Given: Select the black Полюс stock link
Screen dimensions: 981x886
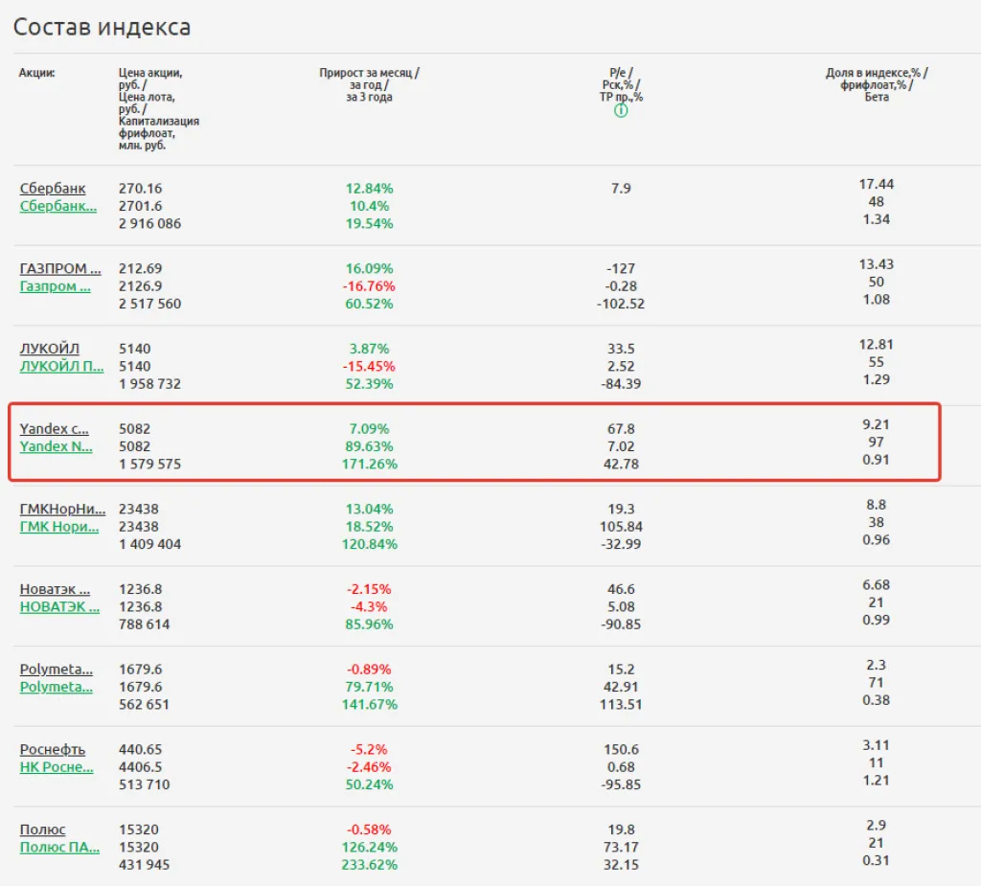Looking at the screenshot, I should tap(43, 829).
